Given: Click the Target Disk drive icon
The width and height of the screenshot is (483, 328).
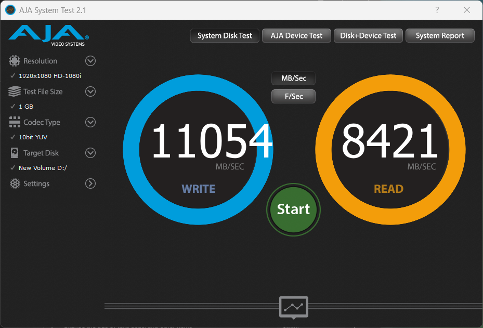Looking at the screenshot, I should [x=15, y=153].
